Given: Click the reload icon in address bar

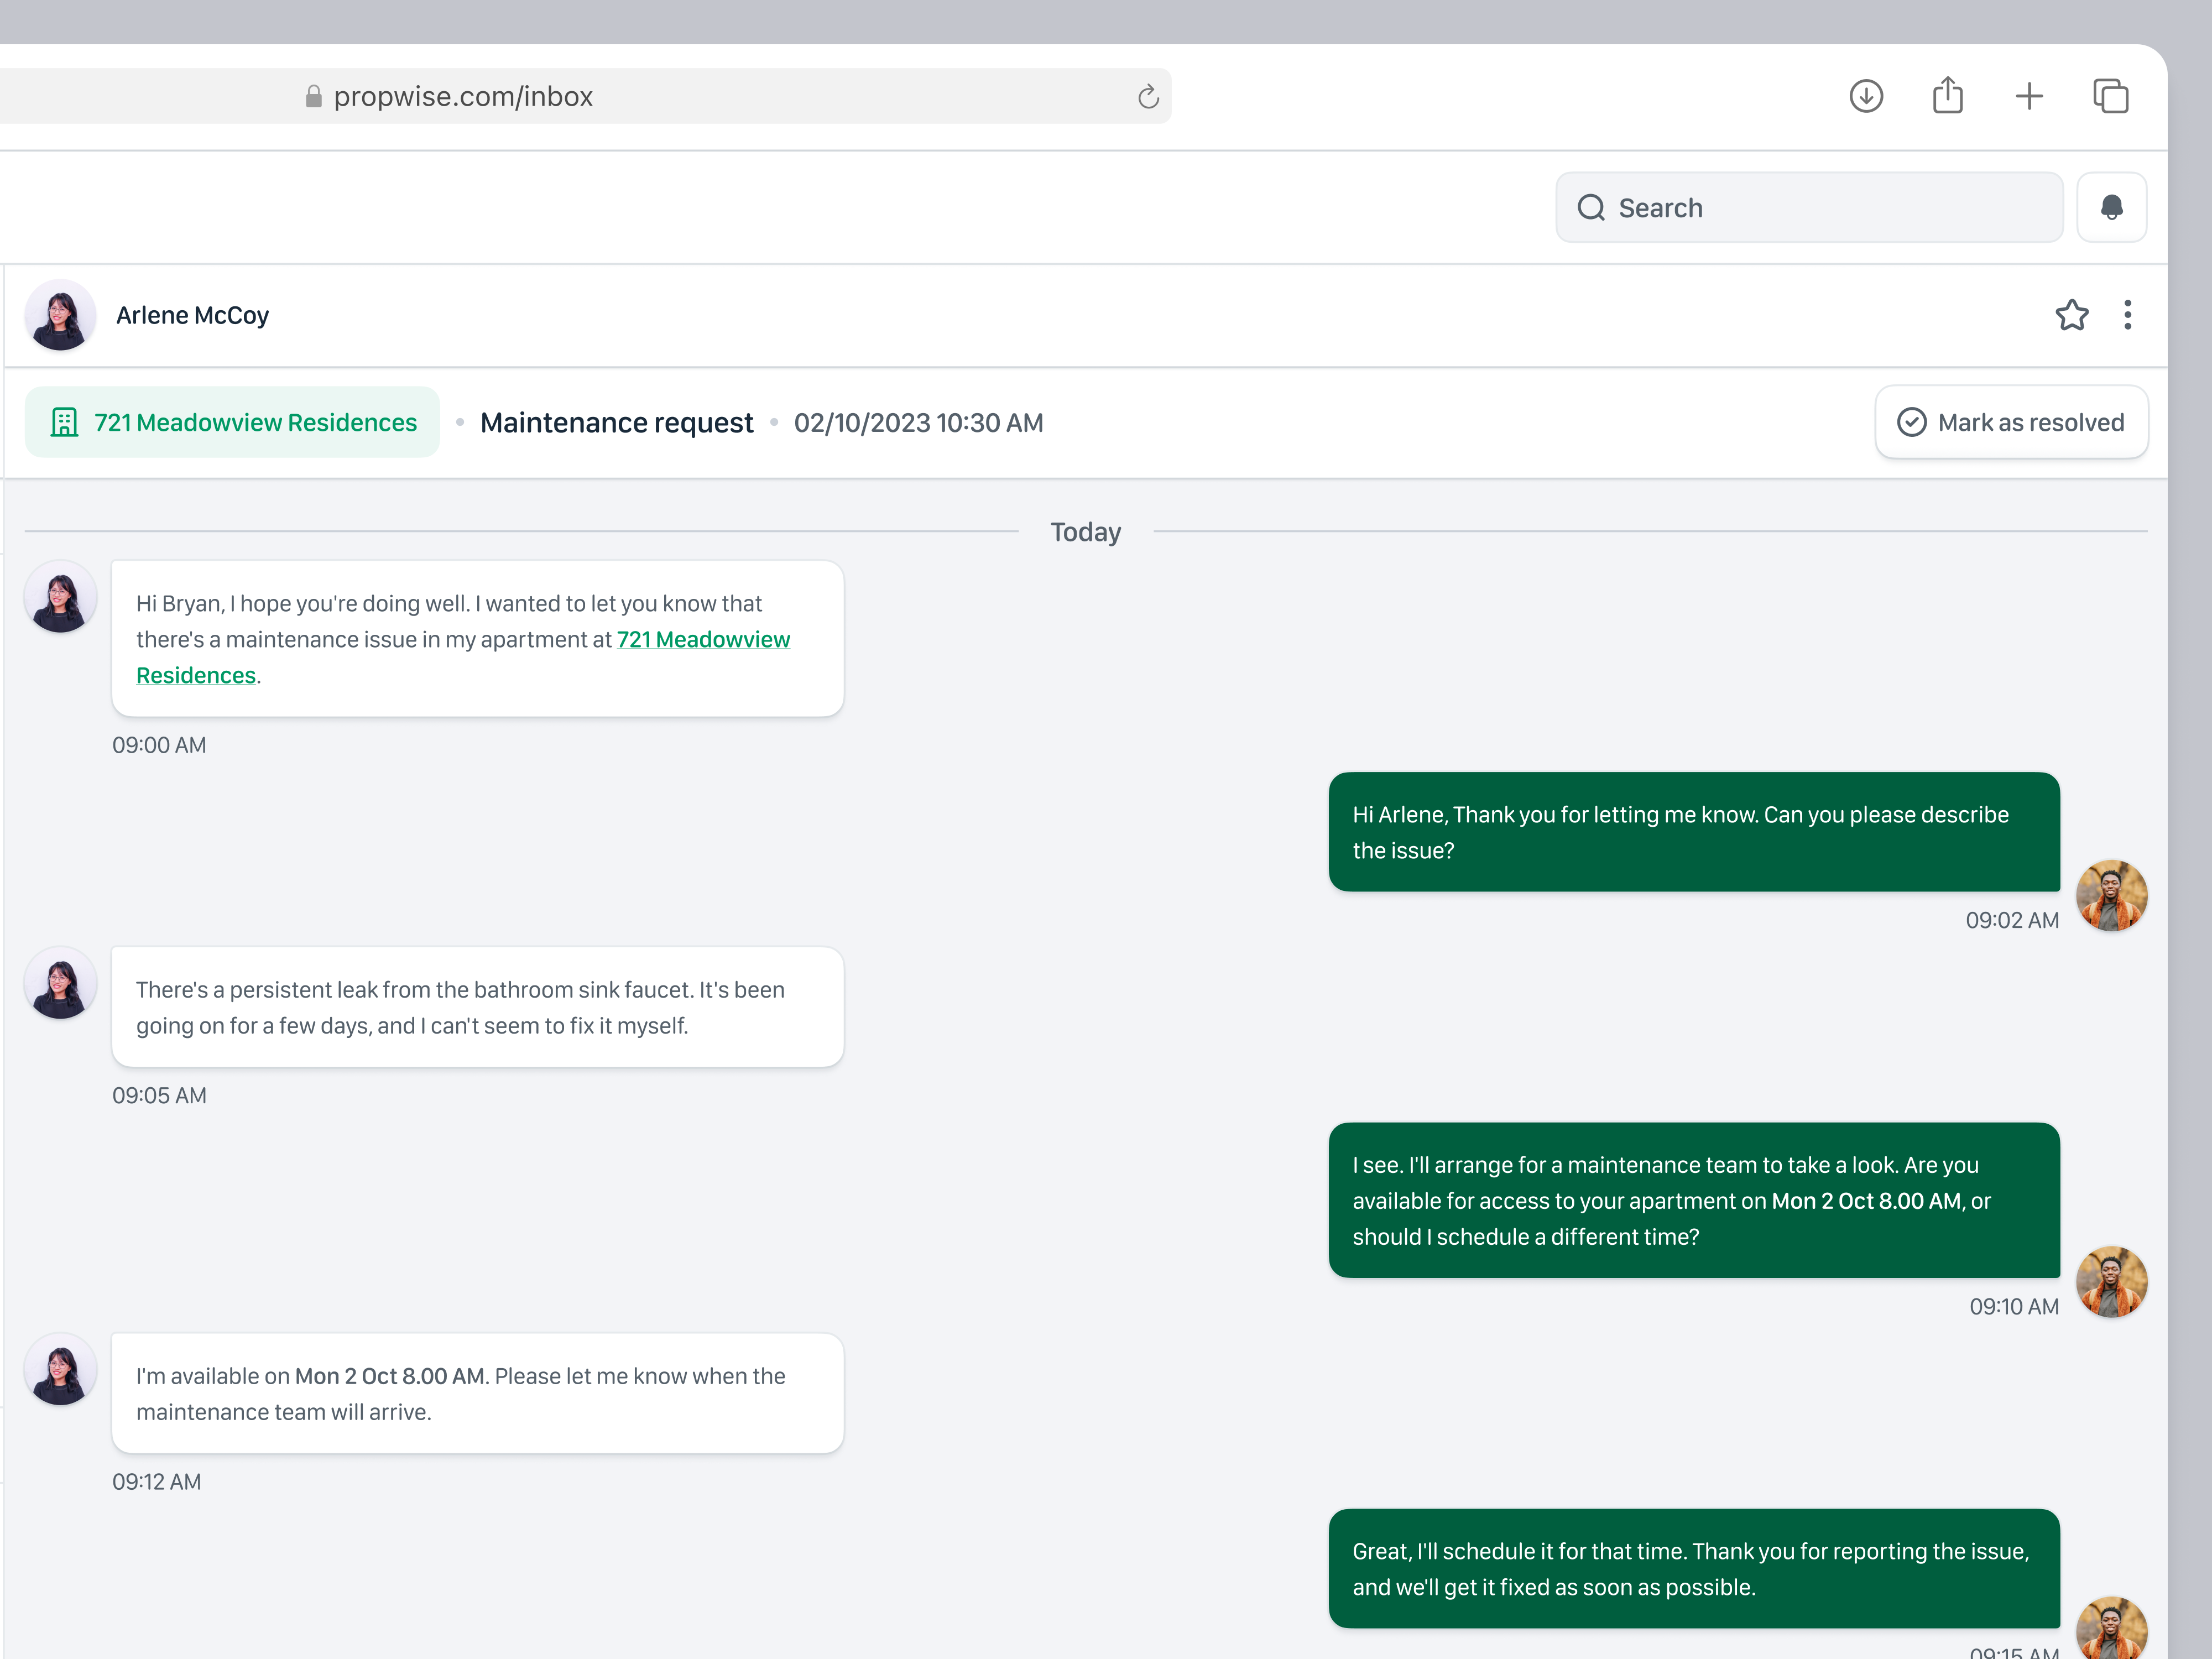Looking at the screenshot, I should (x=1148, y=96).
